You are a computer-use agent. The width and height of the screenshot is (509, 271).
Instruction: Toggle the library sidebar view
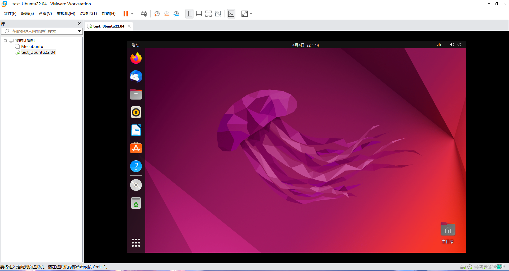(189, 13)
